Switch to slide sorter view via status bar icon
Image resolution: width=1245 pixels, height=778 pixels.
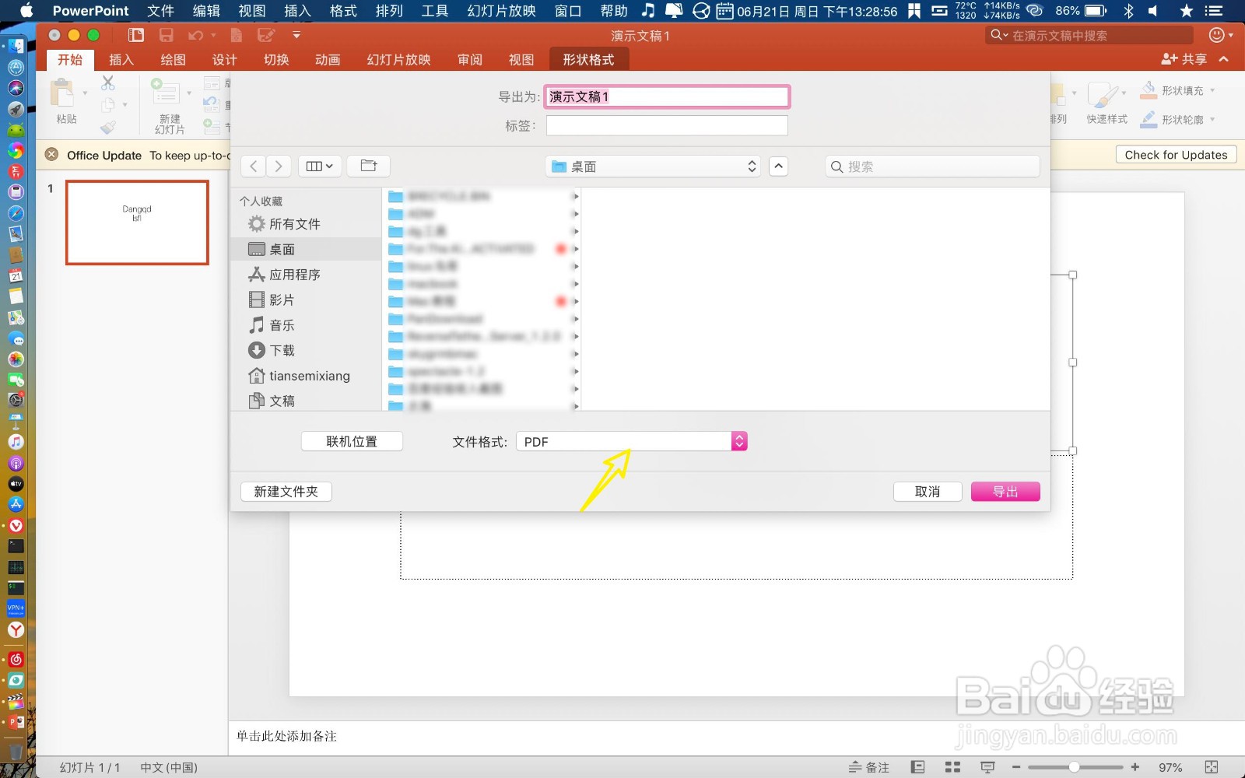(952, 767)
